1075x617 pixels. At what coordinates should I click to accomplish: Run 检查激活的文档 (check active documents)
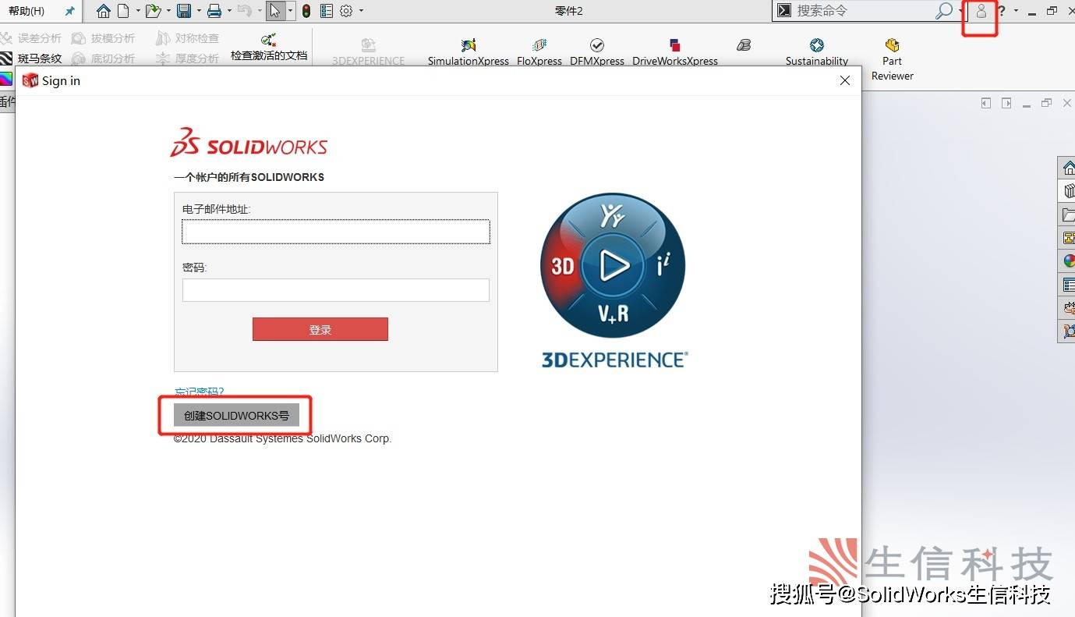click(268, 47)
